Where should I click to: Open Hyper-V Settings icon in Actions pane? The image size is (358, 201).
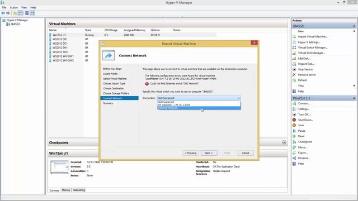click(294, 42)
